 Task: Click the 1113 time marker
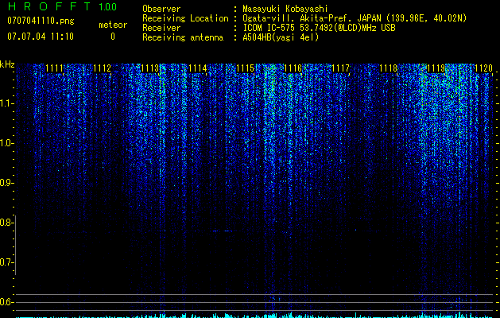[150, 68]
